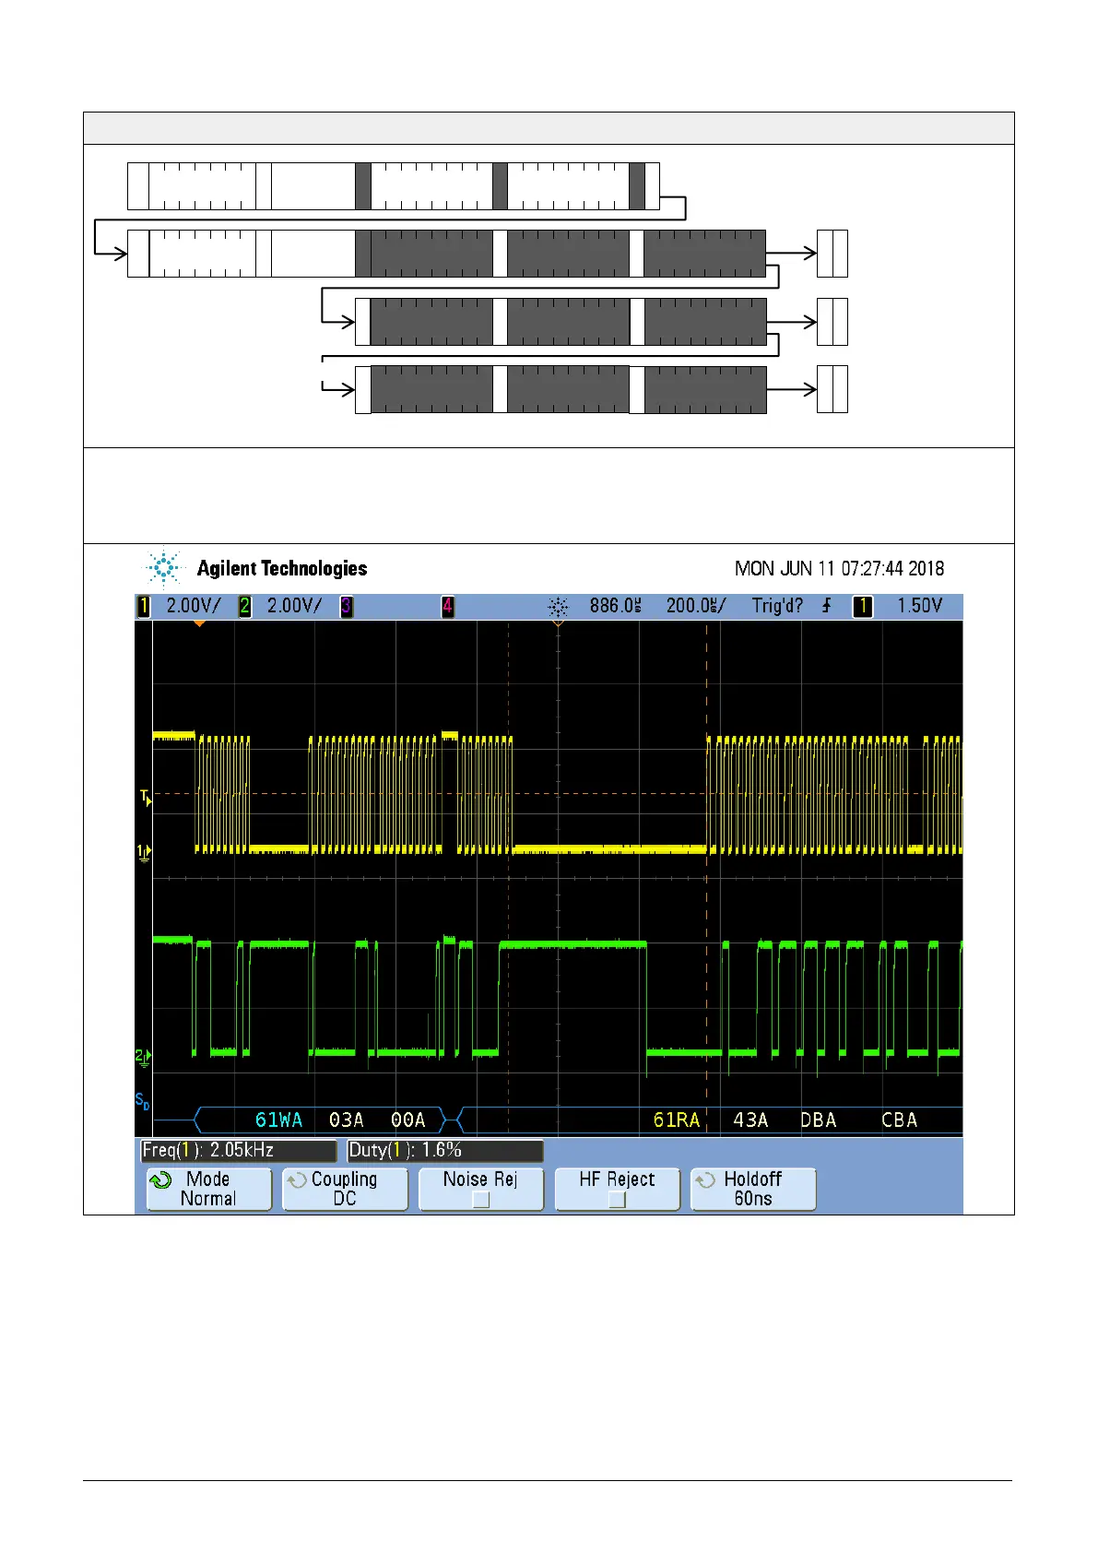Click the channel 1 yellow indicator
Viewport: 1098px width, 1553px height.
click(144, 606)
